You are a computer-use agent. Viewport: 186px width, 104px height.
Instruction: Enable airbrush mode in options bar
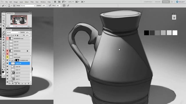point(64,5)
